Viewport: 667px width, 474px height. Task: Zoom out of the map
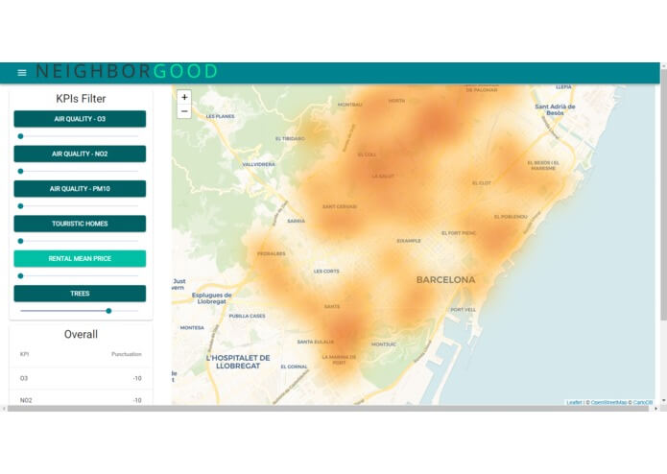(x=184, y=111)
